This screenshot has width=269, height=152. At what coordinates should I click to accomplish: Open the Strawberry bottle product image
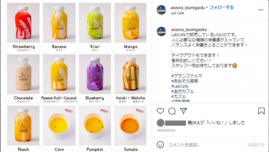coord(23,23)
